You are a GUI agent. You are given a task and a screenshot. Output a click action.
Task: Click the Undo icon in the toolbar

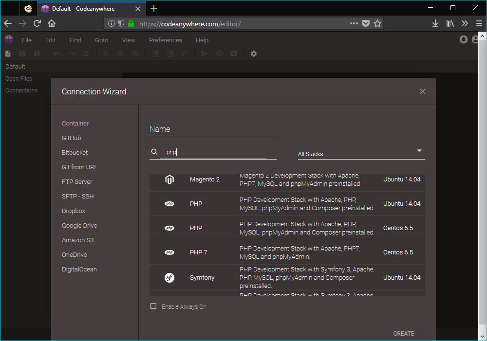click(x=56, y=54)
